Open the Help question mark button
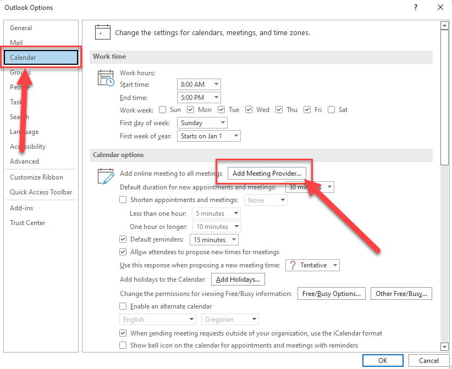The image size is (452, 369). coord(415,8)
